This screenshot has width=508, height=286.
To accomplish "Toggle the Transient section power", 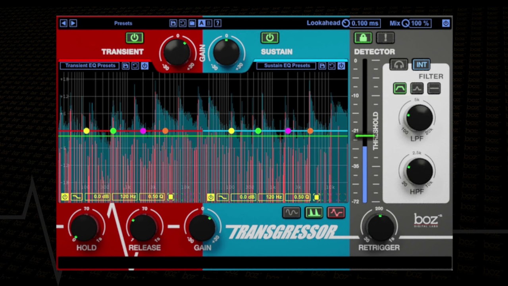I will 135,38.
